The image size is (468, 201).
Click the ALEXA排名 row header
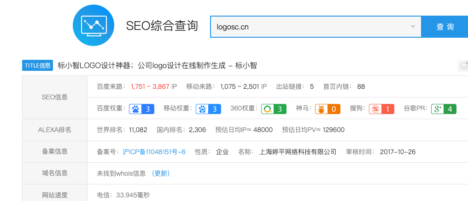coord(55,130)
